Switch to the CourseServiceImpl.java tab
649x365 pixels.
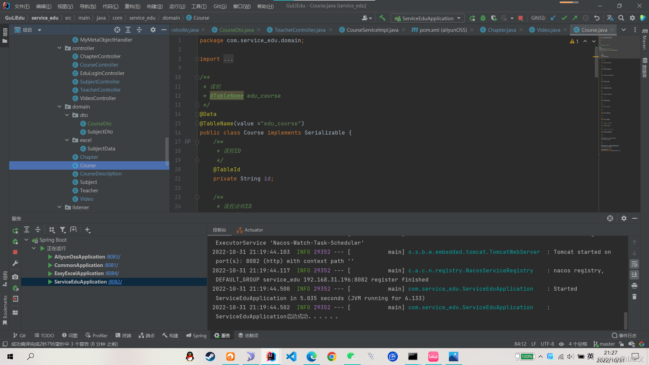(x=372, y=30)
